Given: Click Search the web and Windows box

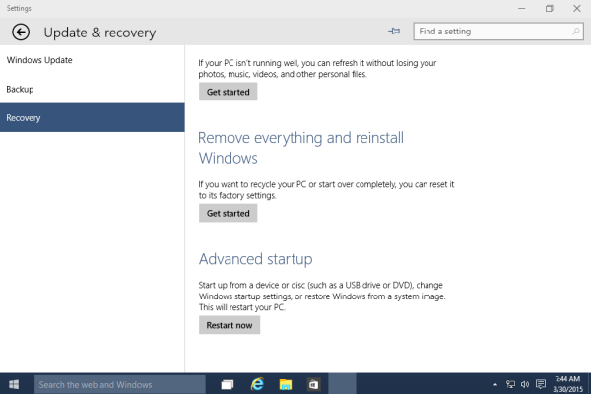Looking at the screenshot, I should point(120,384).
